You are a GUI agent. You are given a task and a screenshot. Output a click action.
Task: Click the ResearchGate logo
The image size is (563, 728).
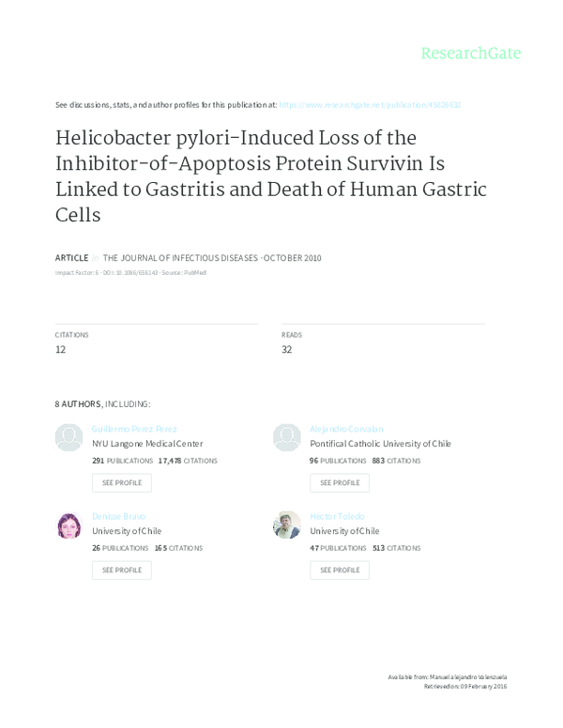pos(470,53)
